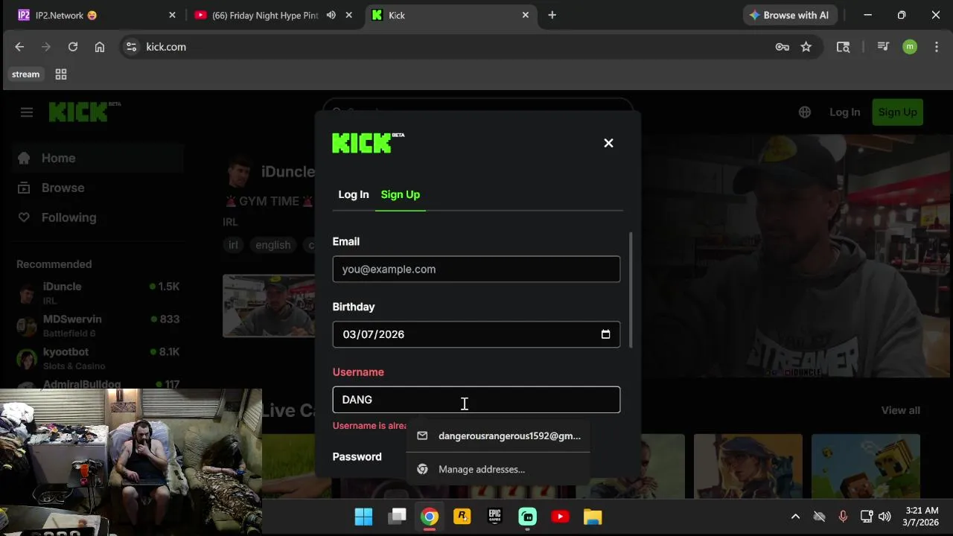Open a new browser tab
Viewport: 953px width, 536px height.
(x=552, y=15)
